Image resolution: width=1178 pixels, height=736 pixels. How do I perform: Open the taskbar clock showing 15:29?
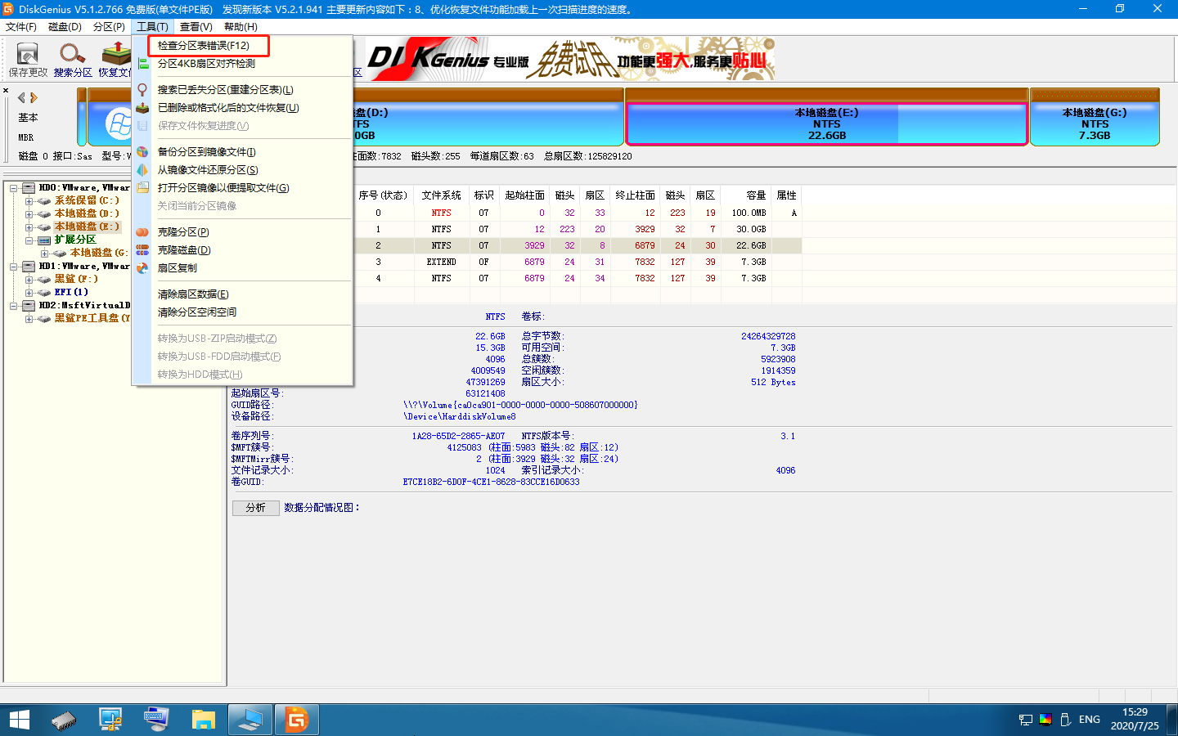pos(1135,720)
